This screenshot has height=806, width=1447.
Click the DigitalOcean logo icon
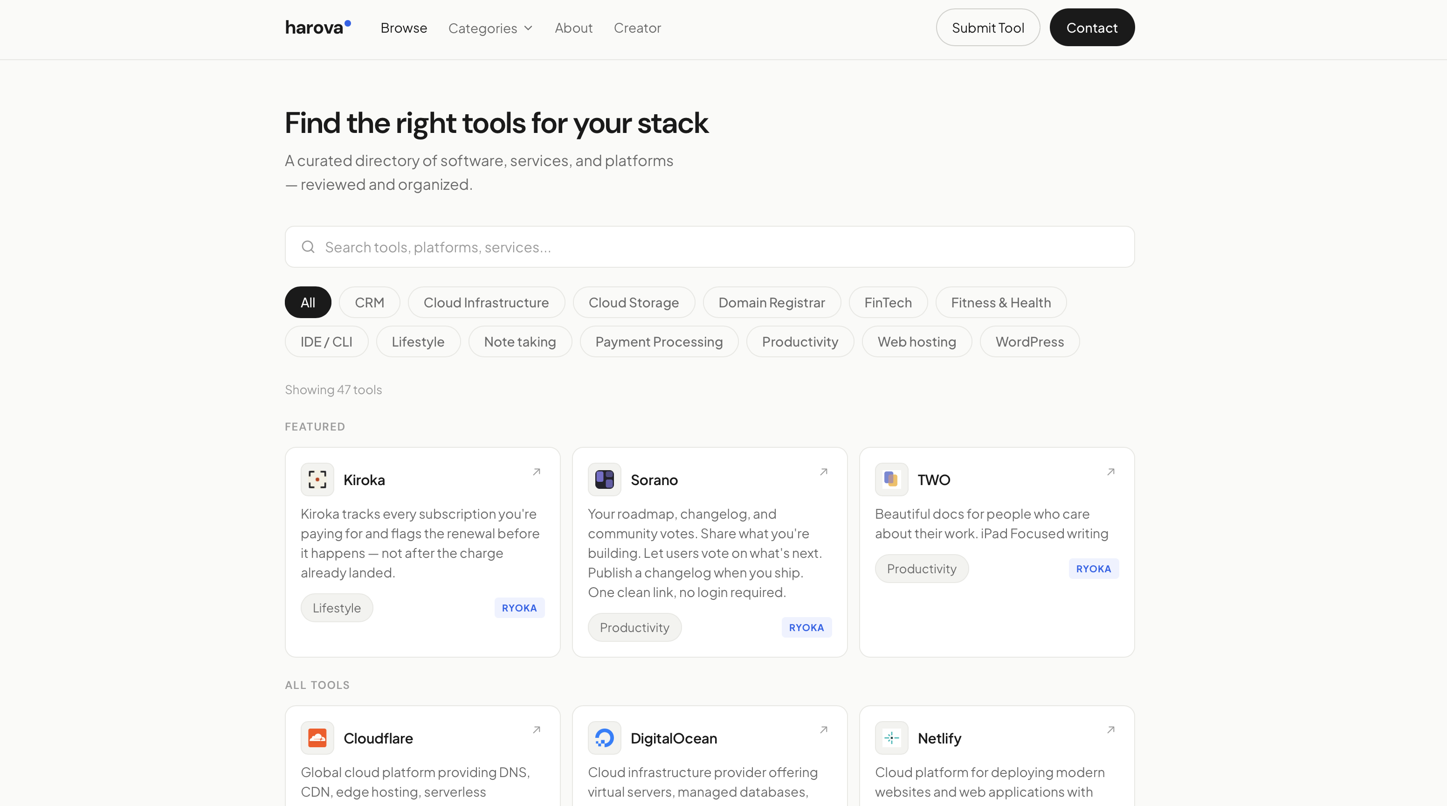pyautogui.click(x=605, y=738)
